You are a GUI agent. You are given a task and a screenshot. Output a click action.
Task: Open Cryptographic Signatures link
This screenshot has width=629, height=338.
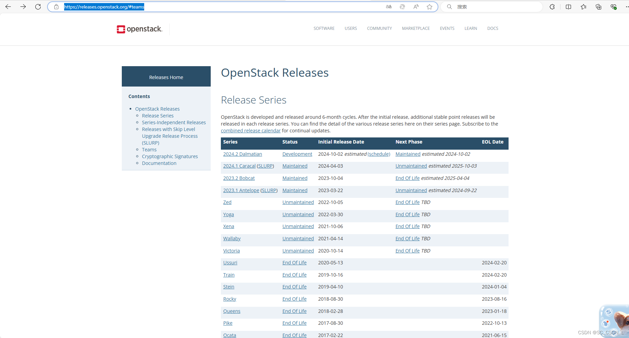tap(170, 156)
